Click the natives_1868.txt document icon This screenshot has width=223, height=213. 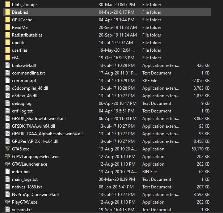click(x=8, y=187)
